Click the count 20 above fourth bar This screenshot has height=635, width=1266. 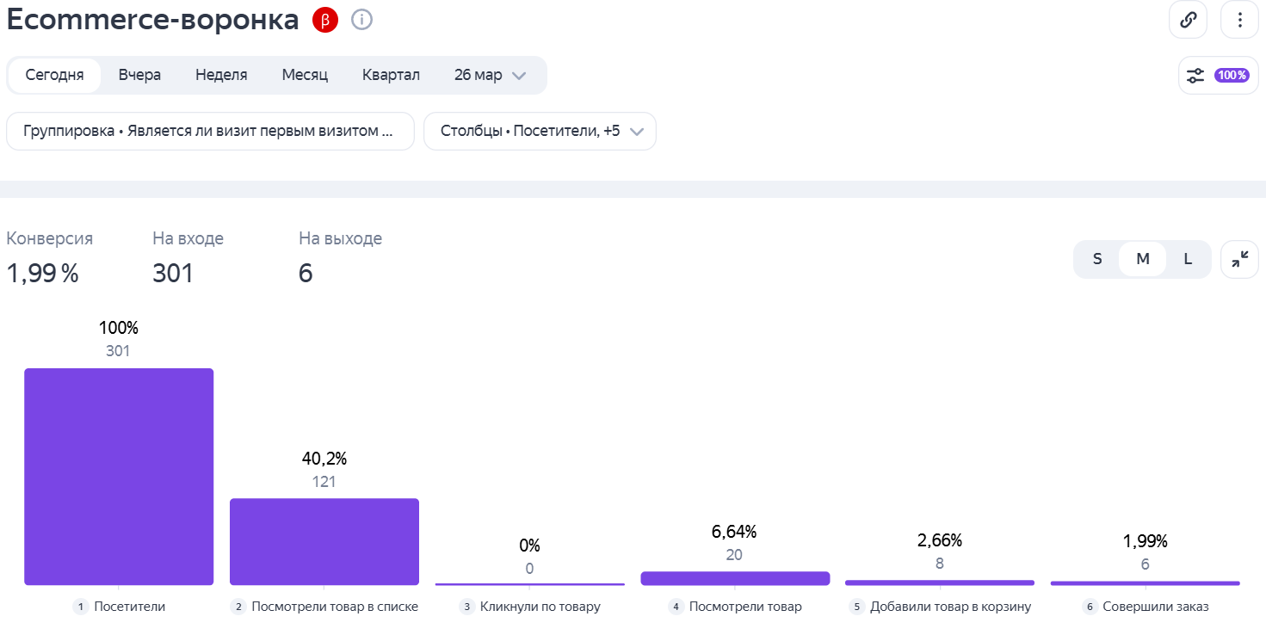734,555
